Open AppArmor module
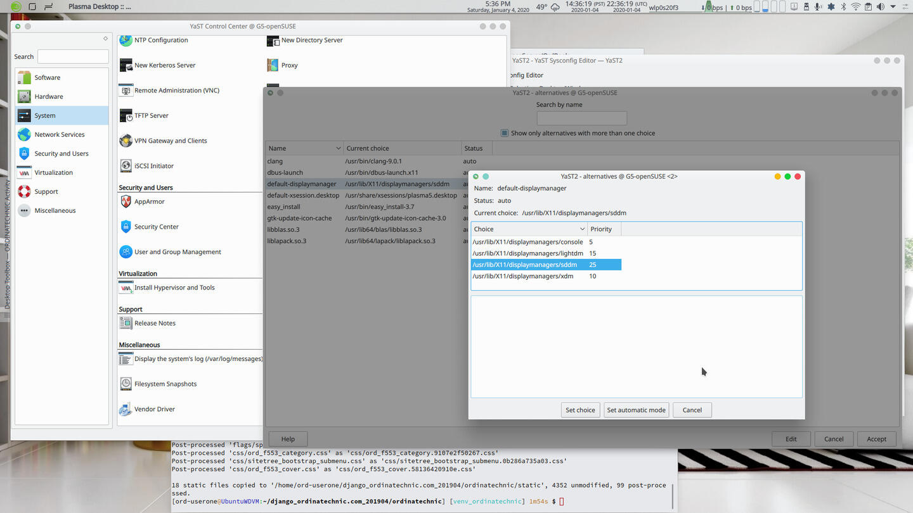Viewport: 913px width, 513px height. (x=142, y=201)
